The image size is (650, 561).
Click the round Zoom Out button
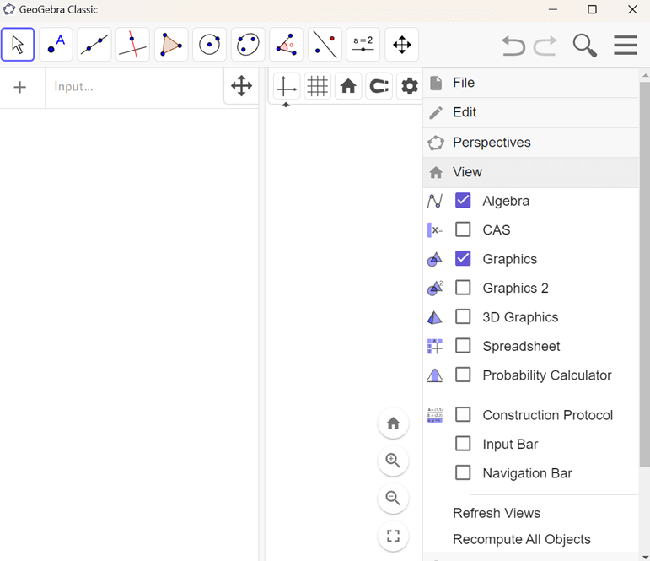393,498
